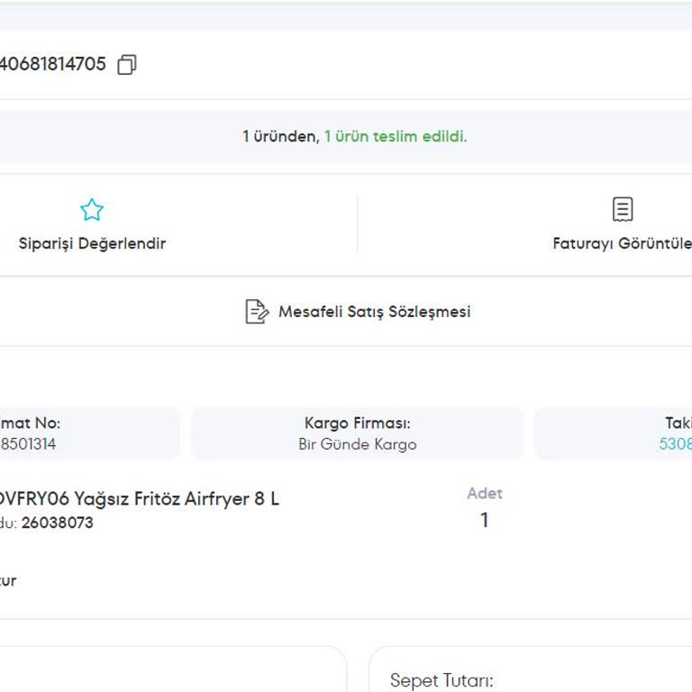The image size is (692, 692).
Task: Click the Sepet Tutarı label
Action: [442, 681]
